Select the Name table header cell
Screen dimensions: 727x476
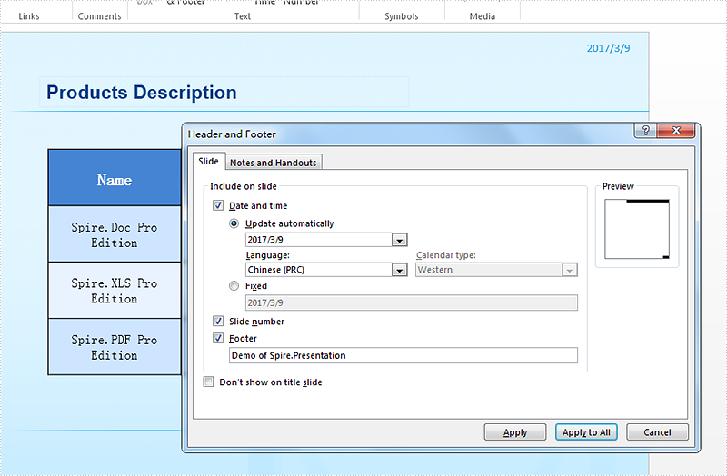click(115, 178)
